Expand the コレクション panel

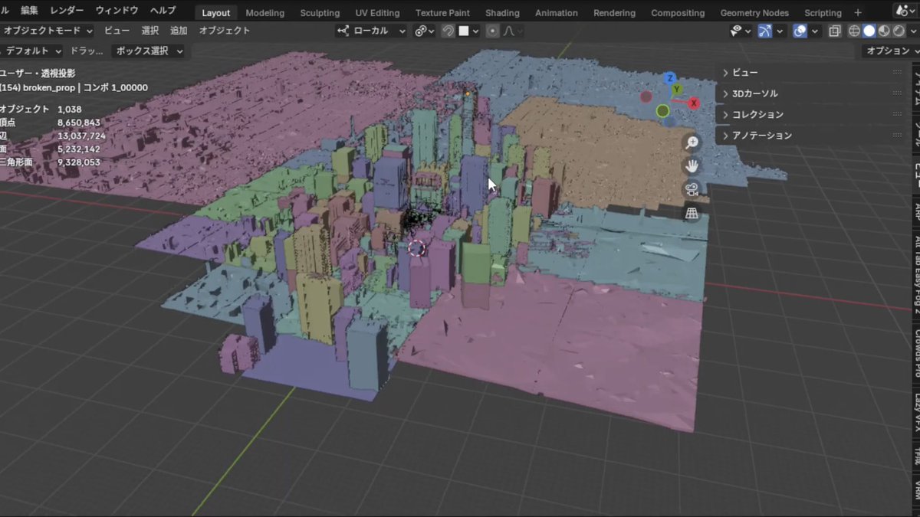(812, 114)
